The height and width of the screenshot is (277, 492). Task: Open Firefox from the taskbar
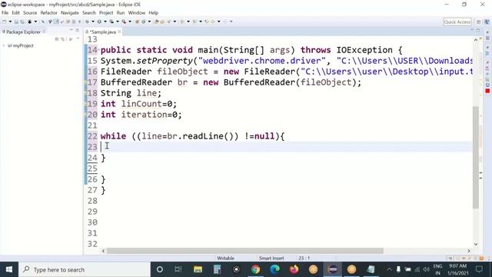coord(294,269)
